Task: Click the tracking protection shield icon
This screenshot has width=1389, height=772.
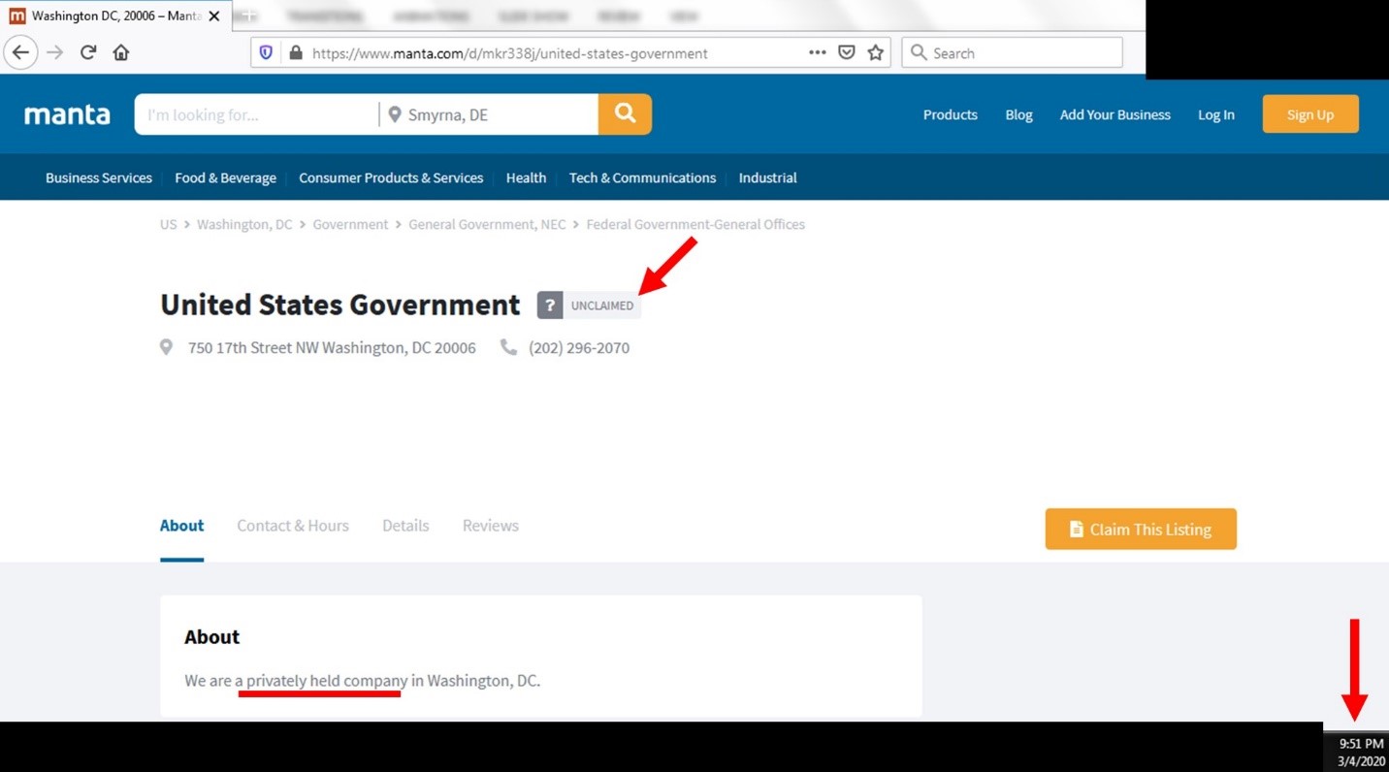Action: click(x=266, y=53)
